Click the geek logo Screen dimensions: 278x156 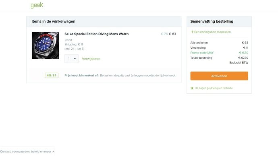coord(37,5)
